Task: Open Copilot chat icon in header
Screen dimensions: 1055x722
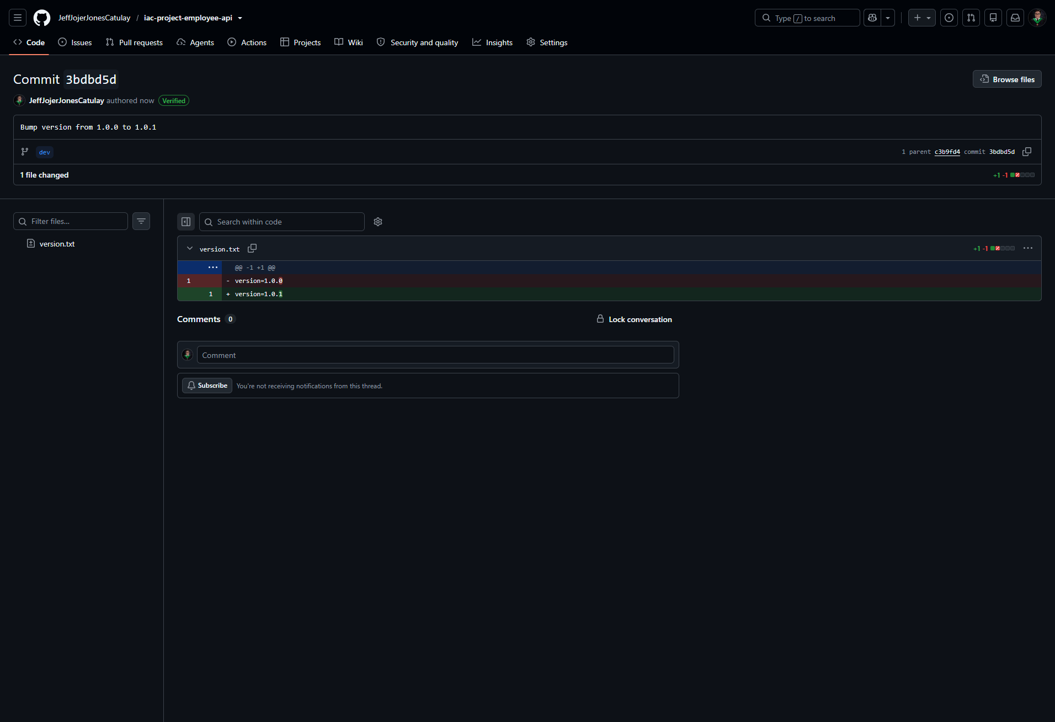Action: [x=872, y=18]
